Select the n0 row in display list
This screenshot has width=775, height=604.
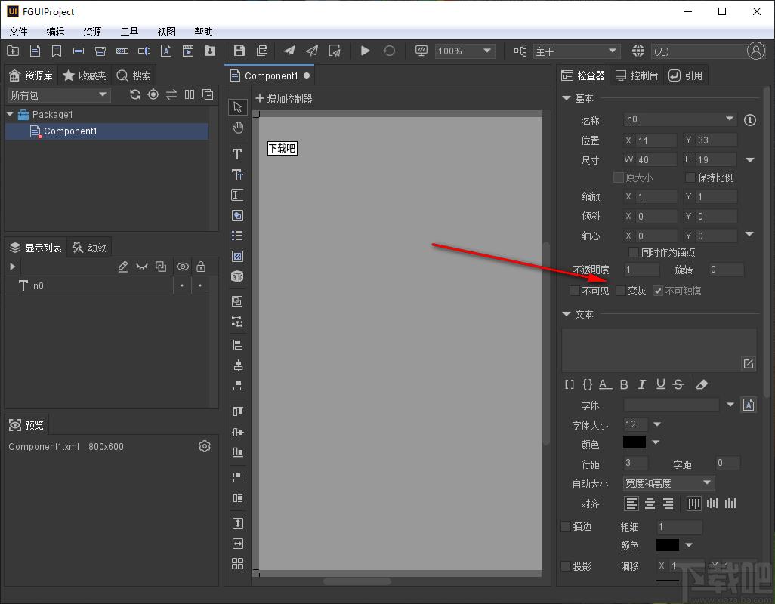coord(107,285)
